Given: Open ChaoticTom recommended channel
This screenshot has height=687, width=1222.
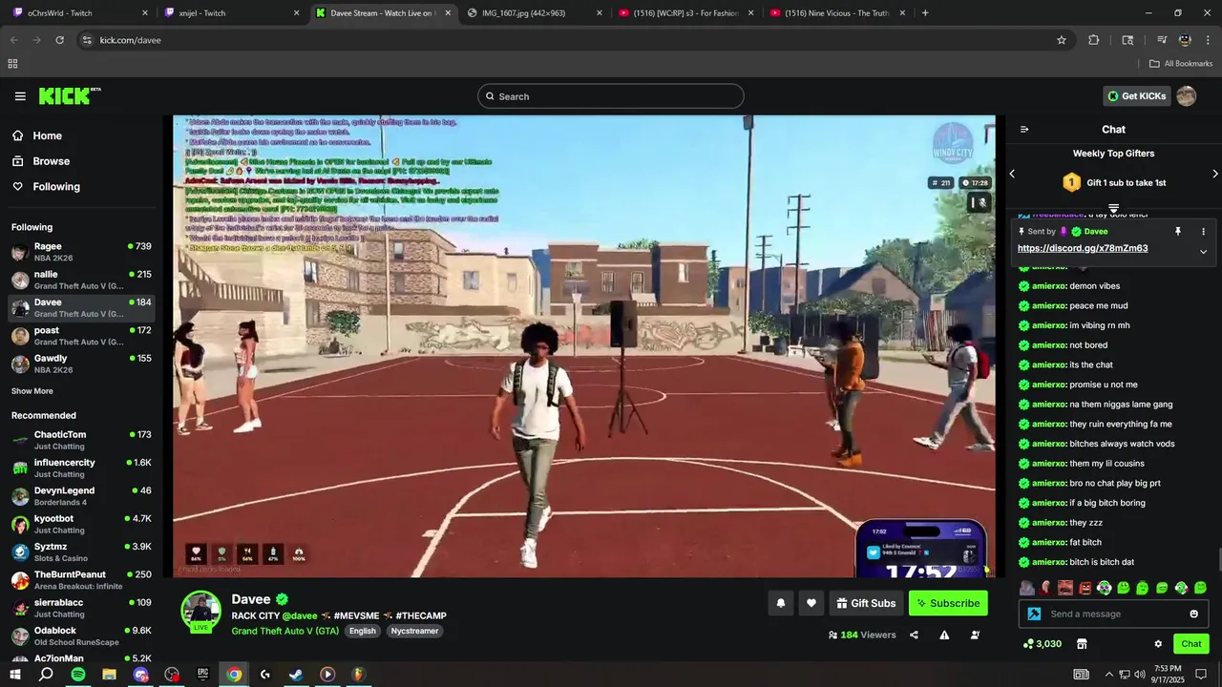Looking at the screenshot, I should [81, 440].
